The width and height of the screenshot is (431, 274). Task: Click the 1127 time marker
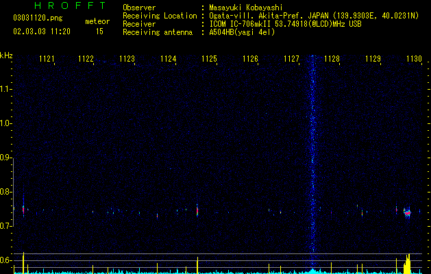click(291, 59)
